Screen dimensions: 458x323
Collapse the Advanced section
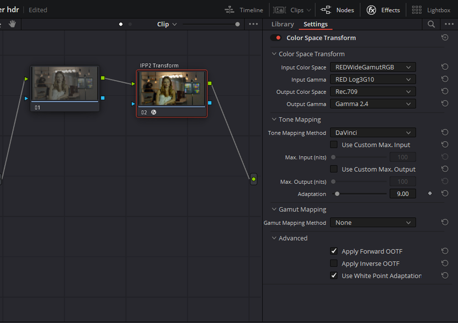click(274, 238)
